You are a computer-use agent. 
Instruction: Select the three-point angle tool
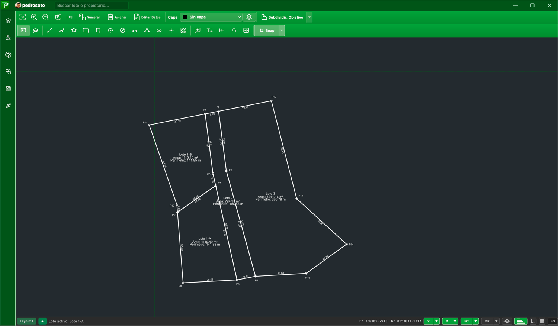coord(147,30)
